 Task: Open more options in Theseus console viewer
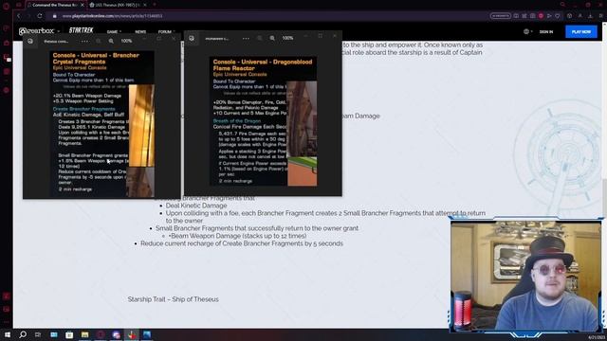pos(84,41)
